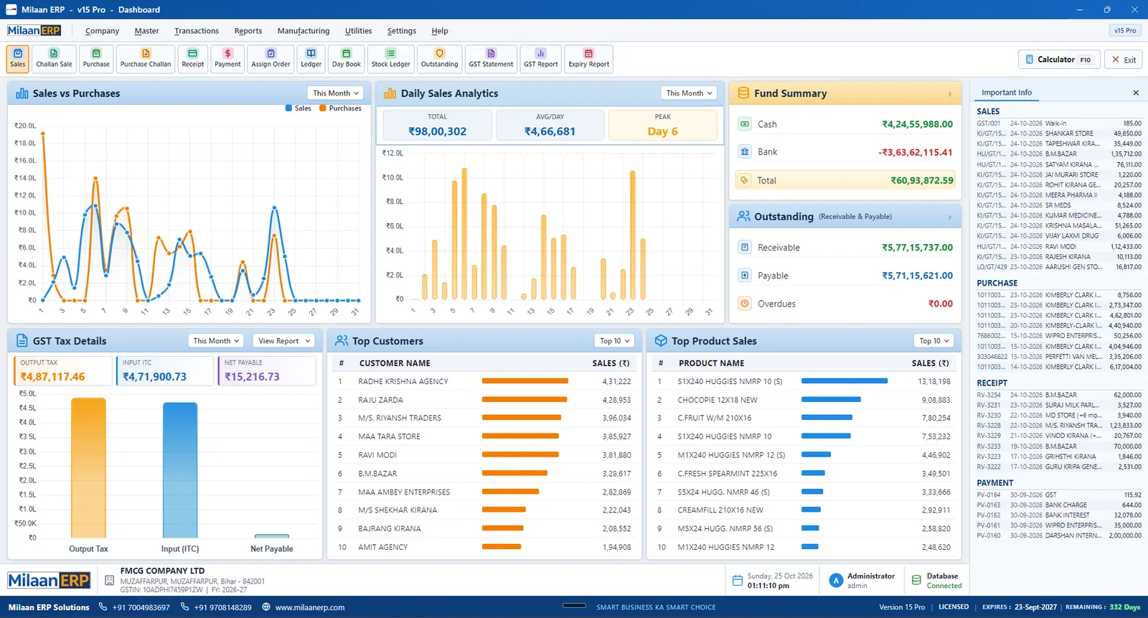
Task: Click the Top Customers people icon
Action: click(342, 341)
